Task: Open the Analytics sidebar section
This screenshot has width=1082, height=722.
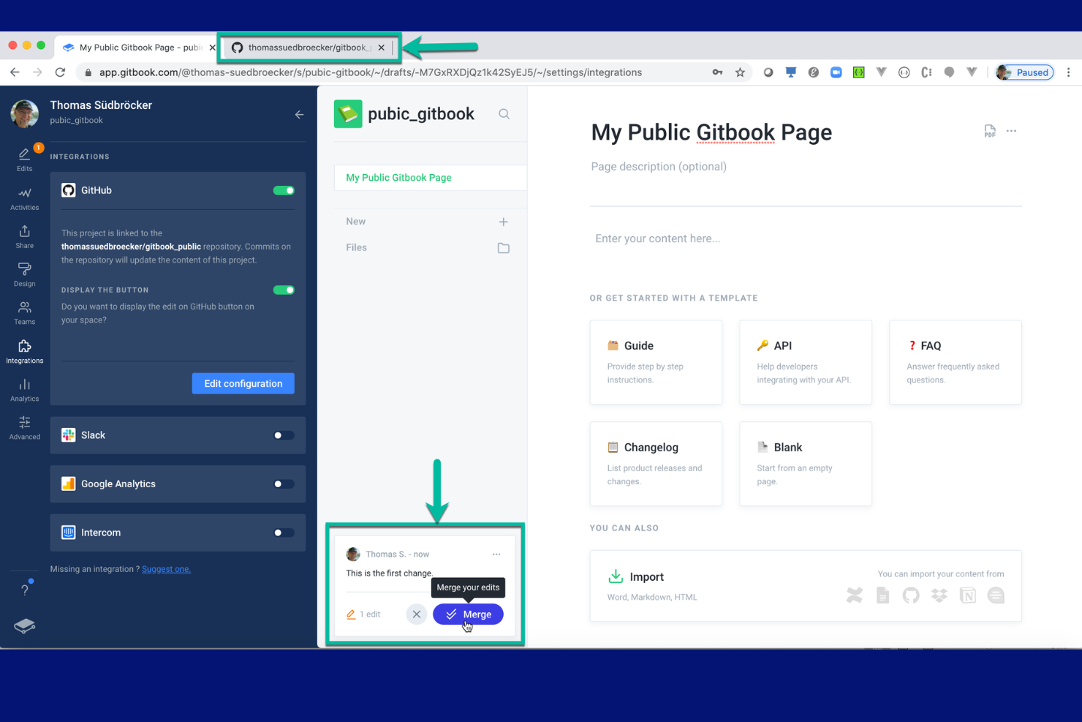Action: 24,390
